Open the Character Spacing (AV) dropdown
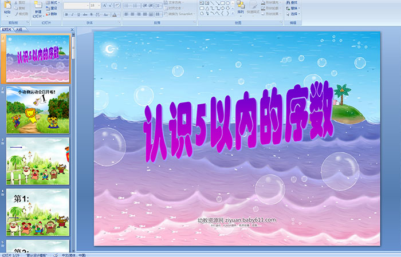 click(x=99, y=15)
